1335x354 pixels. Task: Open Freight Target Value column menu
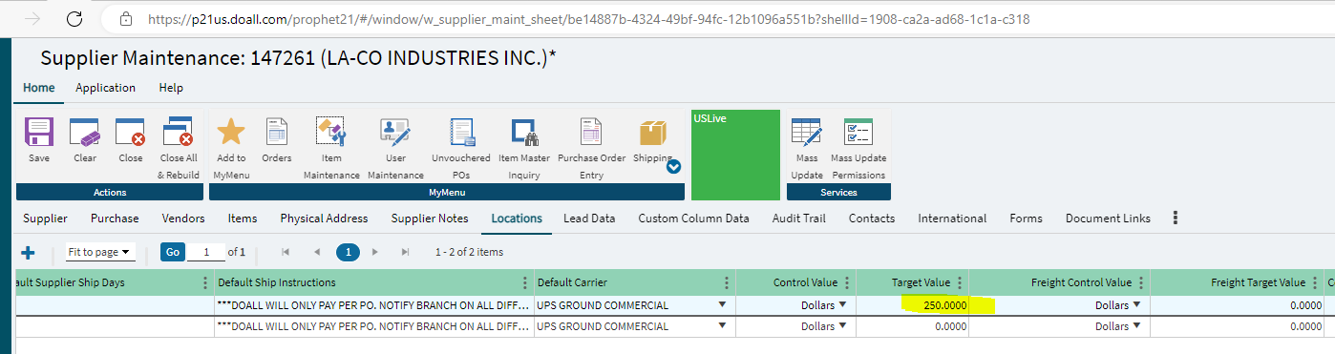click(x=1315, y=282)
